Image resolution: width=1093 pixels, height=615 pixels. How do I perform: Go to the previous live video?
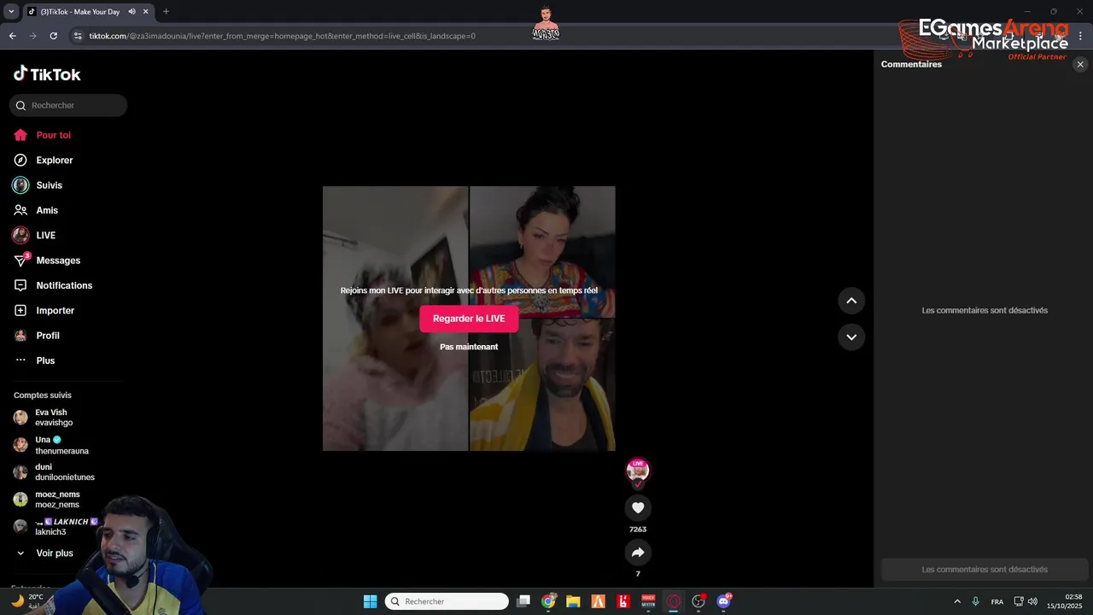(x=851, y=301)
